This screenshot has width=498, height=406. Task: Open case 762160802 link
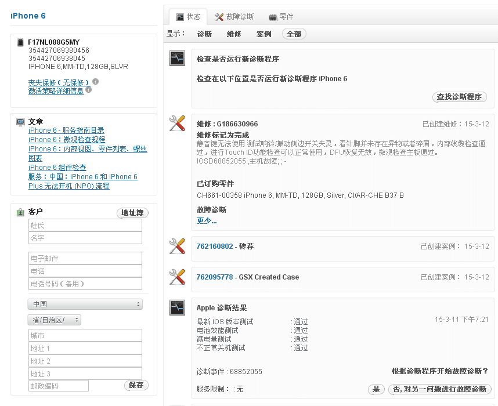coord(215,246)
